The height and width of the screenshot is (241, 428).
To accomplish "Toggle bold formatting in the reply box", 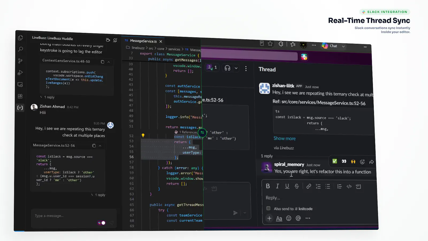I will (x=268, y=186).
